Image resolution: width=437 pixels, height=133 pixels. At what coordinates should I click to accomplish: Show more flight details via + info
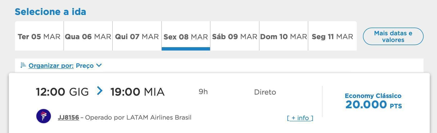(300, 118)
